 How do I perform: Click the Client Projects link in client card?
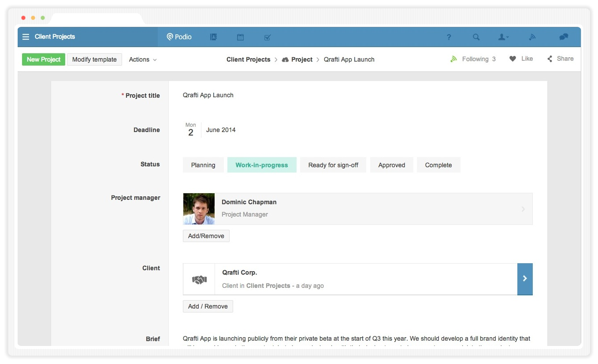(268, 286)
